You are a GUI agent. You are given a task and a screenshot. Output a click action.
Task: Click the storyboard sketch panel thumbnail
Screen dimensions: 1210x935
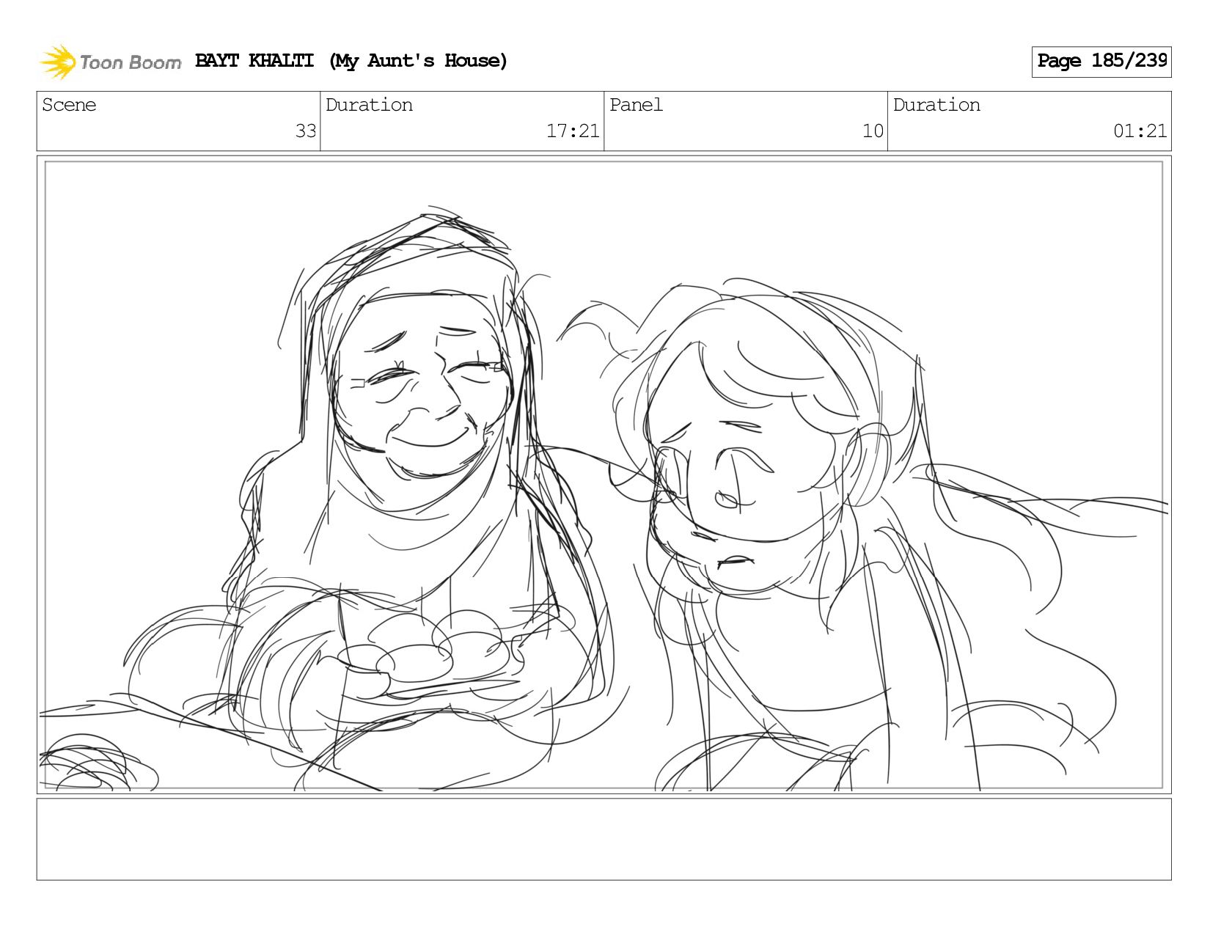[604, 475]
